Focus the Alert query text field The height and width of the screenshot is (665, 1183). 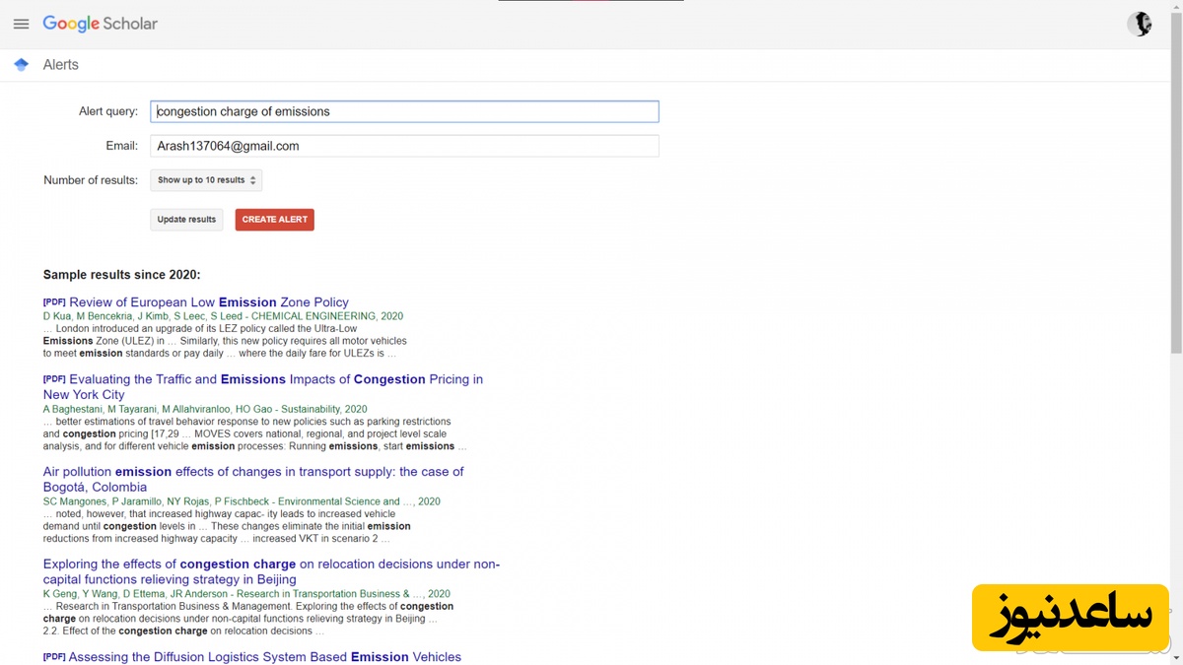(404, 111)
